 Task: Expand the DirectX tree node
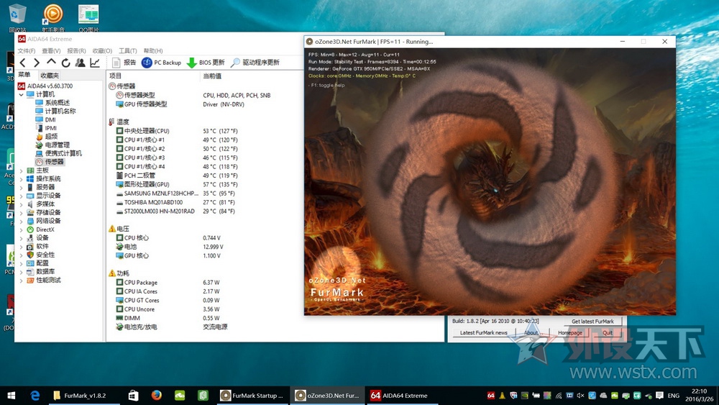21,229
